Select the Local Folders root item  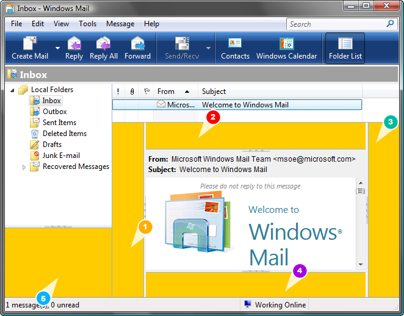[52, 90]
